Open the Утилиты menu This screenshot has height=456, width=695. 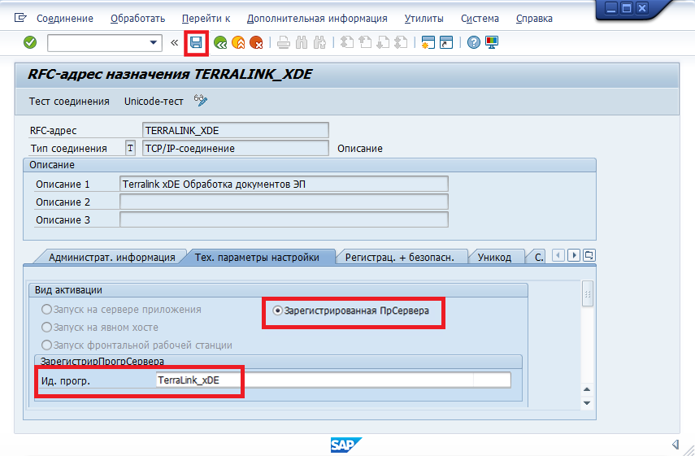pos(424,18)
